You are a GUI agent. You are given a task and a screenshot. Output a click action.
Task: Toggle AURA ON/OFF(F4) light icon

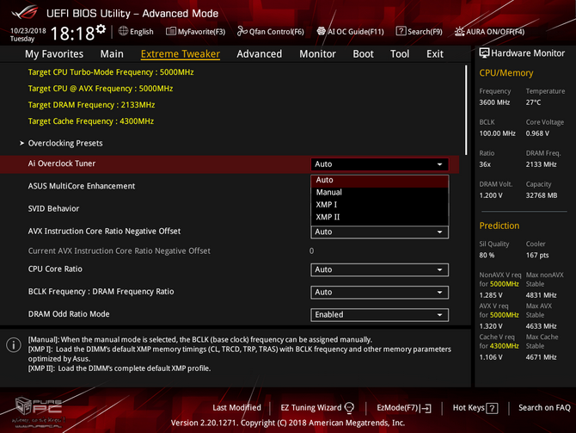tap(459, 32)
